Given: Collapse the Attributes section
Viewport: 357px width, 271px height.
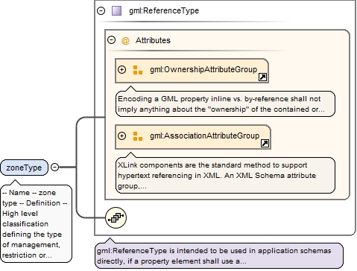Looking at the screenshot, I should tap(112, 40).
